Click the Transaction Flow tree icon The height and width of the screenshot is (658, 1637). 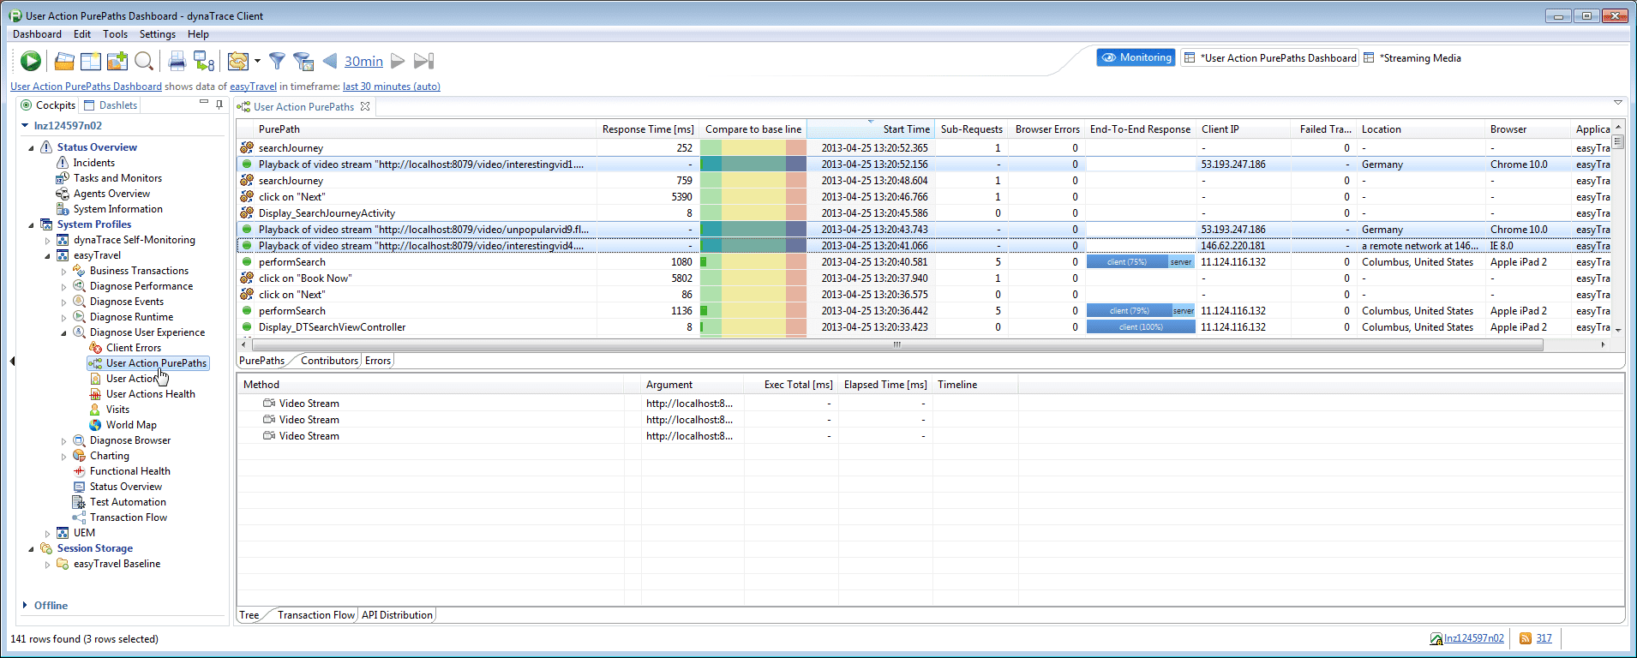pyautogui.click(x=79, y=517)
